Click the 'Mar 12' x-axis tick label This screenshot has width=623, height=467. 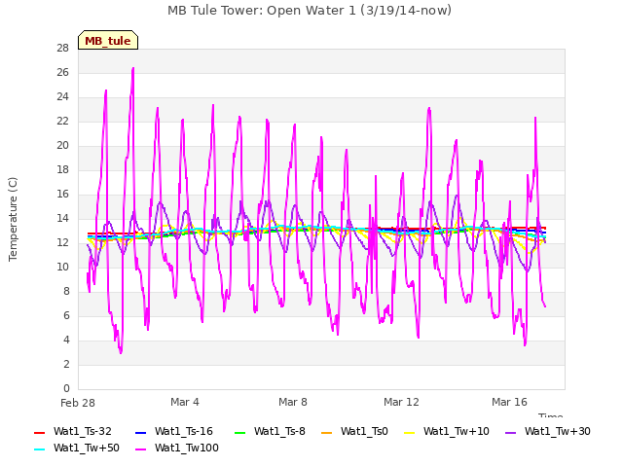401,402
